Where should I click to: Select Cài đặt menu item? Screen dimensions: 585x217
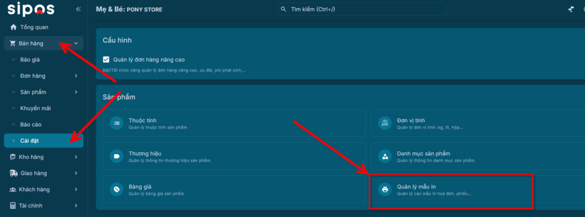43,140
